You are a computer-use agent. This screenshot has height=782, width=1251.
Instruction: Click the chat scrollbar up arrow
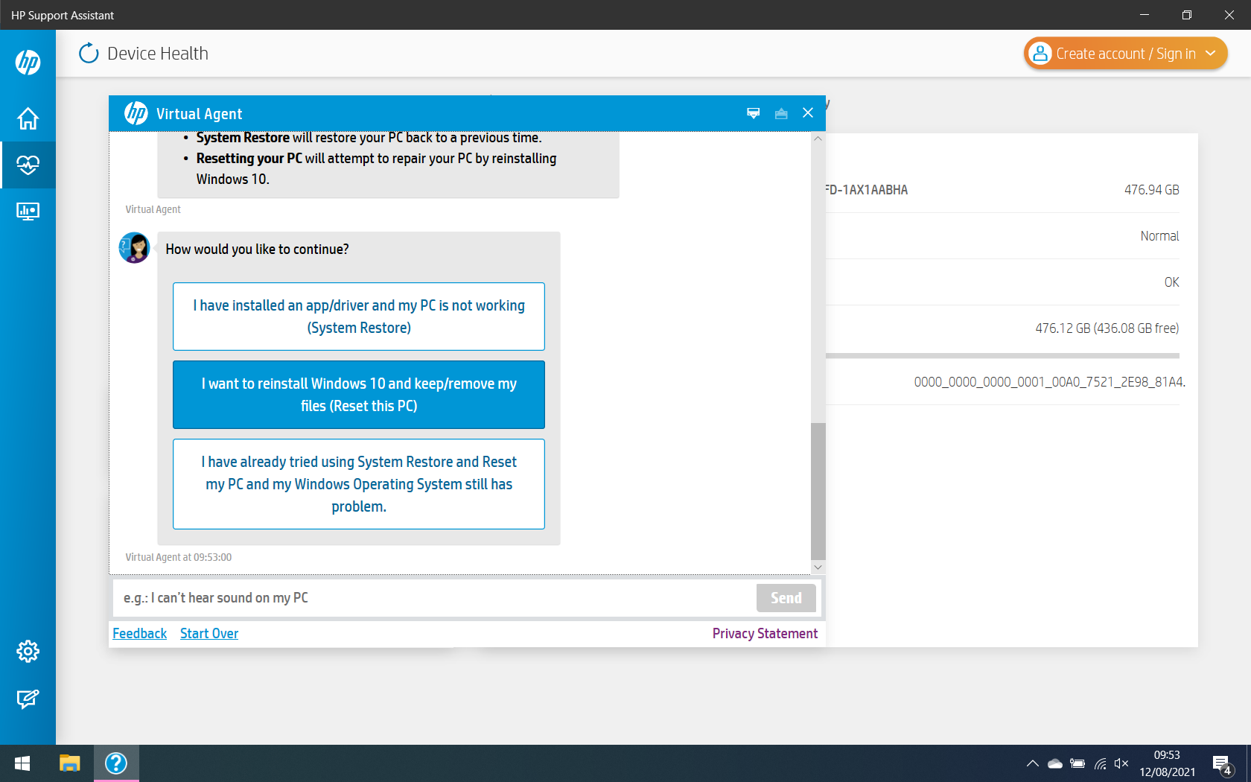(818, 139)
